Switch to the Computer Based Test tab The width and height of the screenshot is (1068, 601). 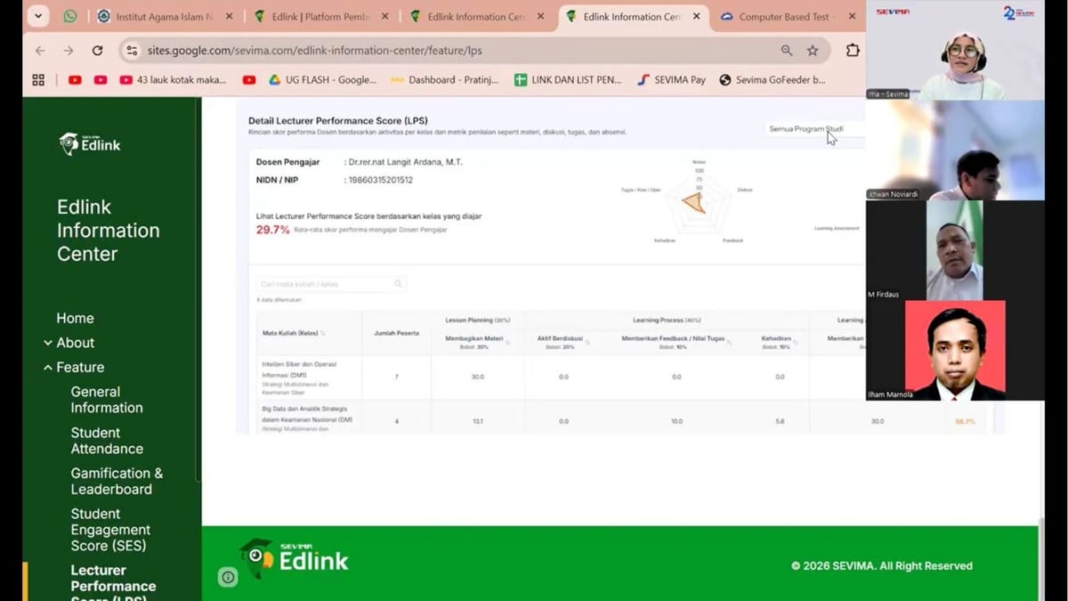[779, 16]
